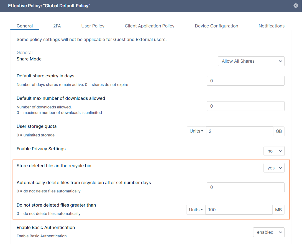Click the auto-delete recycle bin days field

point(245,187)
